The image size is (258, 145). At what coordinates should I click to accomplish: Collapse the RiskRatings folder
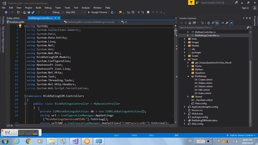(188, 76)
